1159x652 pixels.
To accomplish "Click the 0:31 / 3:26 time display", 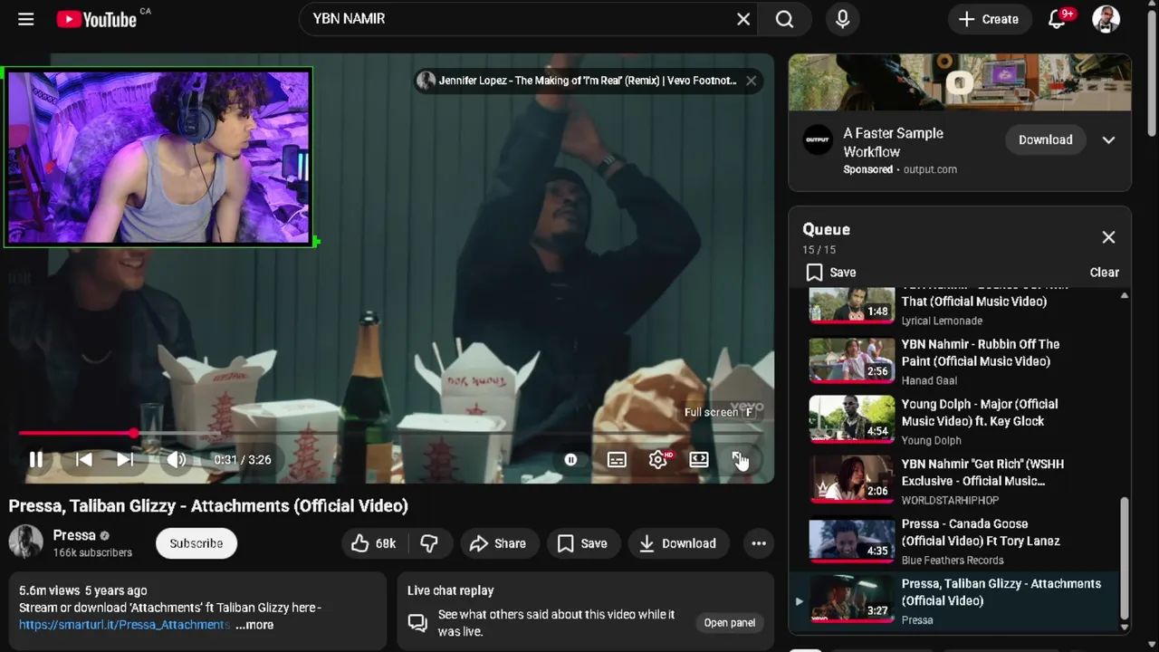I will click(x=243, y=460).
